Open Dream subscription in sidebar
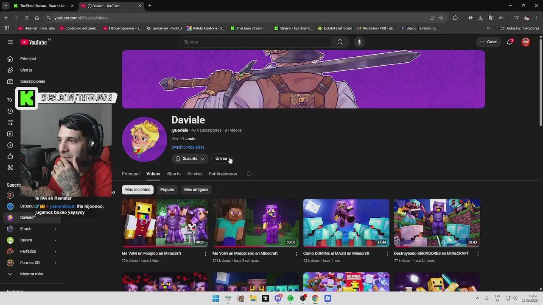This screenshot has width=543, height=305. tap(32, 240)
